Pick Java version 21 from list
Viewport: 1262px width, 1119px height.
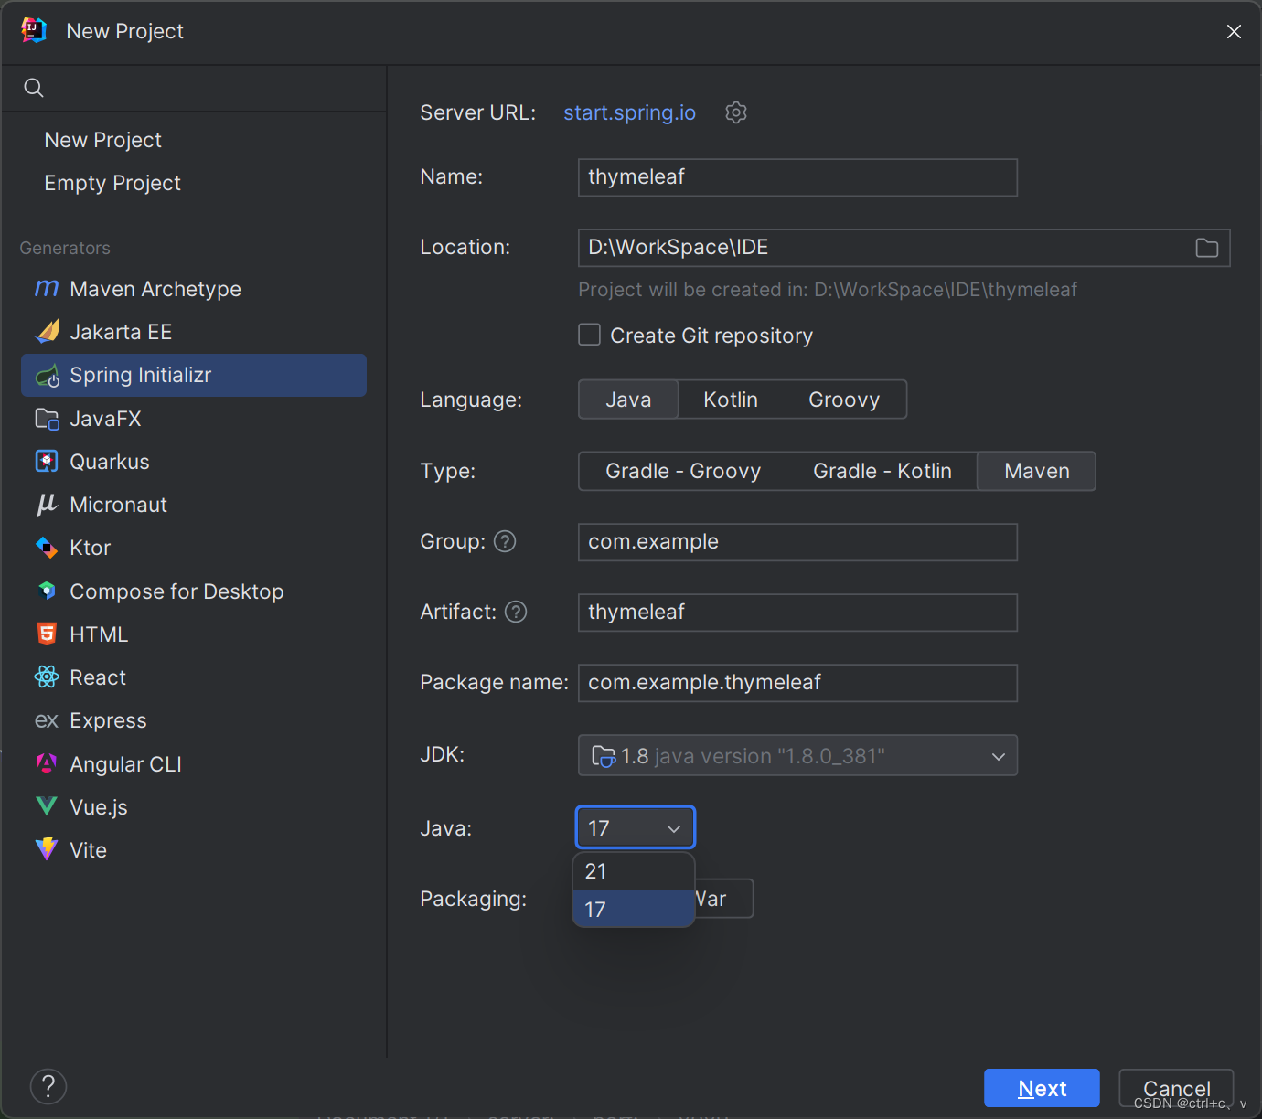634,871
